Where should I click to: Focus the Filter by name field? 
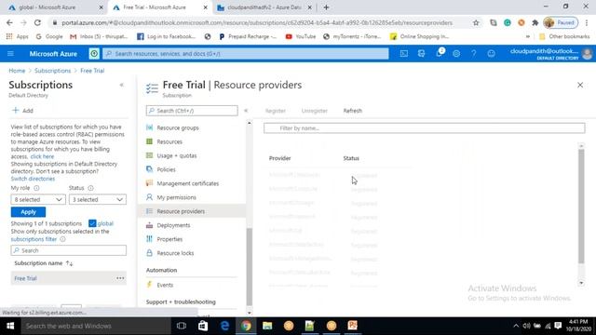click(x=425, y=128)
